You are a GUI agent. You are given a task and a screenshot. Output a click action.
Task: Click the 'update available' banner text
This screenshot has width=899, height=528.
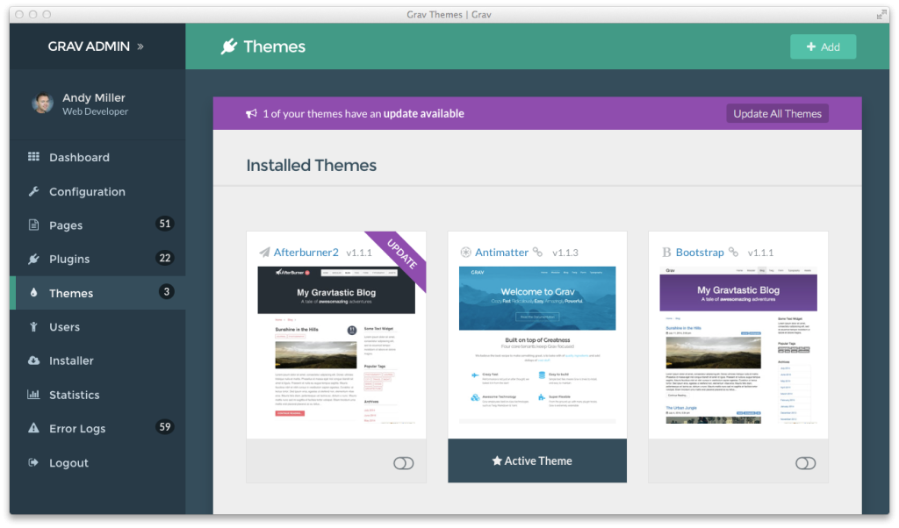point(424,113)
